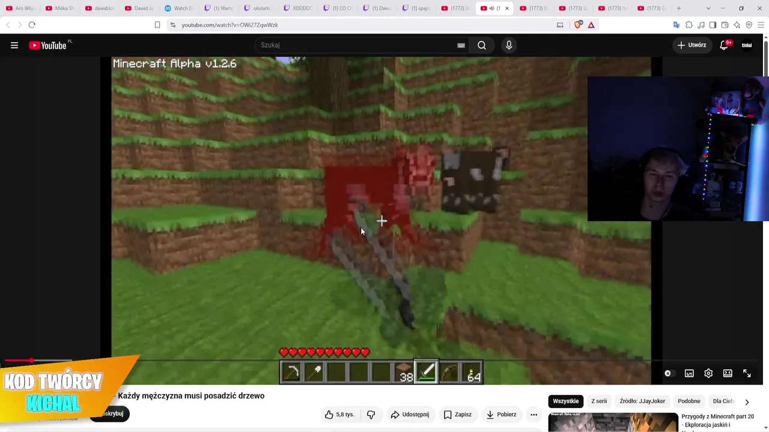Click the address bar URL
769x432 pixels.
pyautogui.click(x=229, y=25)
